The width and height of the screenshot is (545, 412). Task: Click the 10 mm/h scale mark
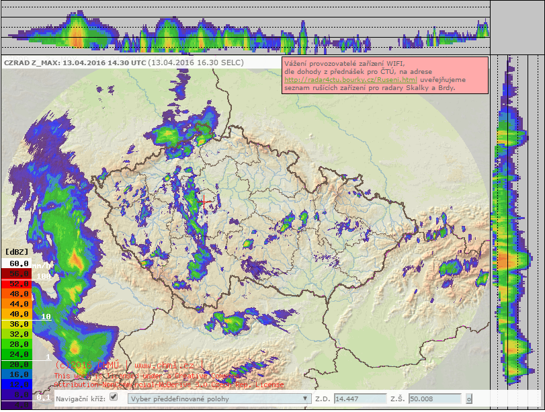point(46,317)
